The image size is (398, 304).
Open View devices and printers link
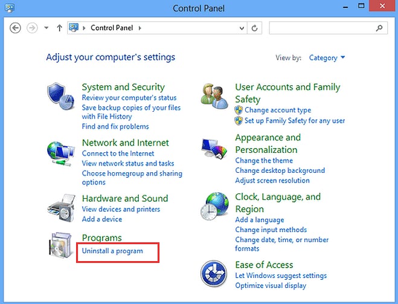[x=121, y=209]
